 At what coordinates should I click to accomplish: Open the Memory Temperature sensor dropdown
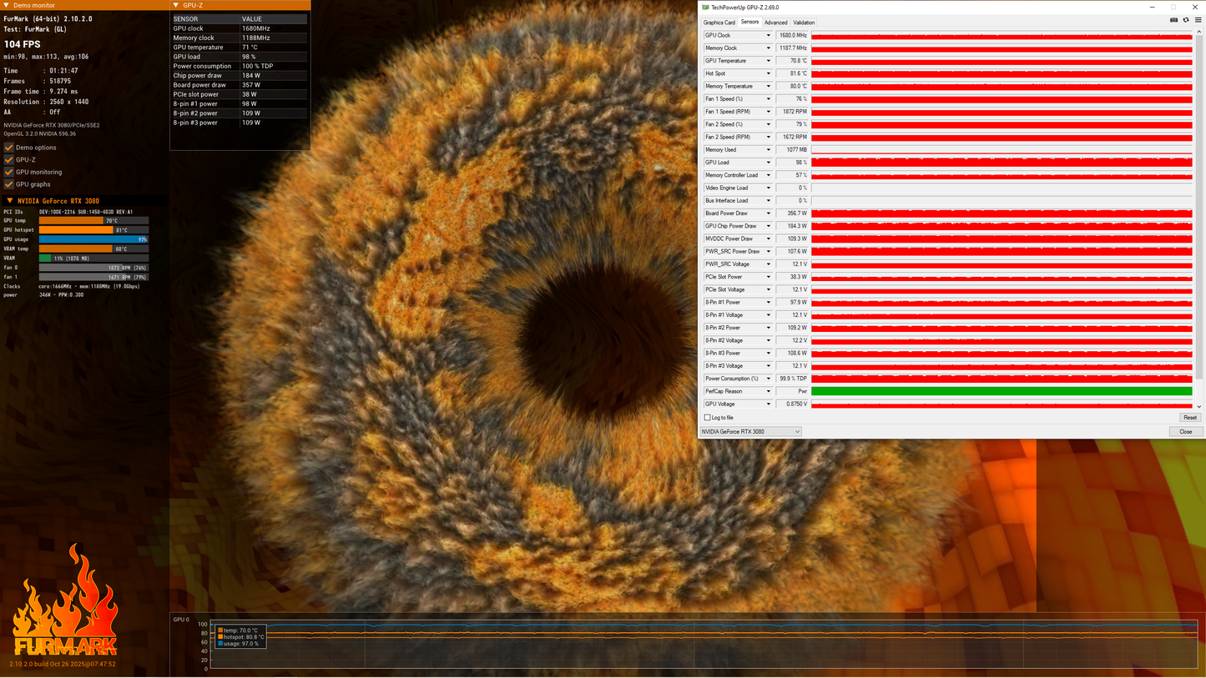click(769, 86)
